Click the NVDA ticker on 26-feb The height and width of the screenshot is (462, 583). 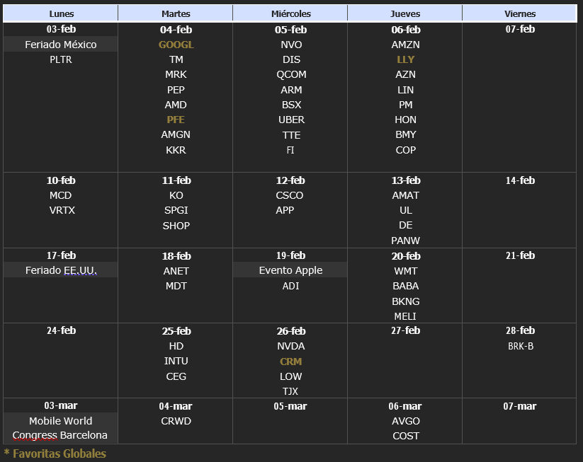pos(290,346)
